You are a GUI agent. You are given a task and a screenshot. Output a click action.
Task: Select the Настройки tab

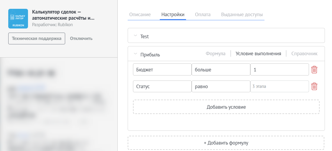(x=173, y=15)
